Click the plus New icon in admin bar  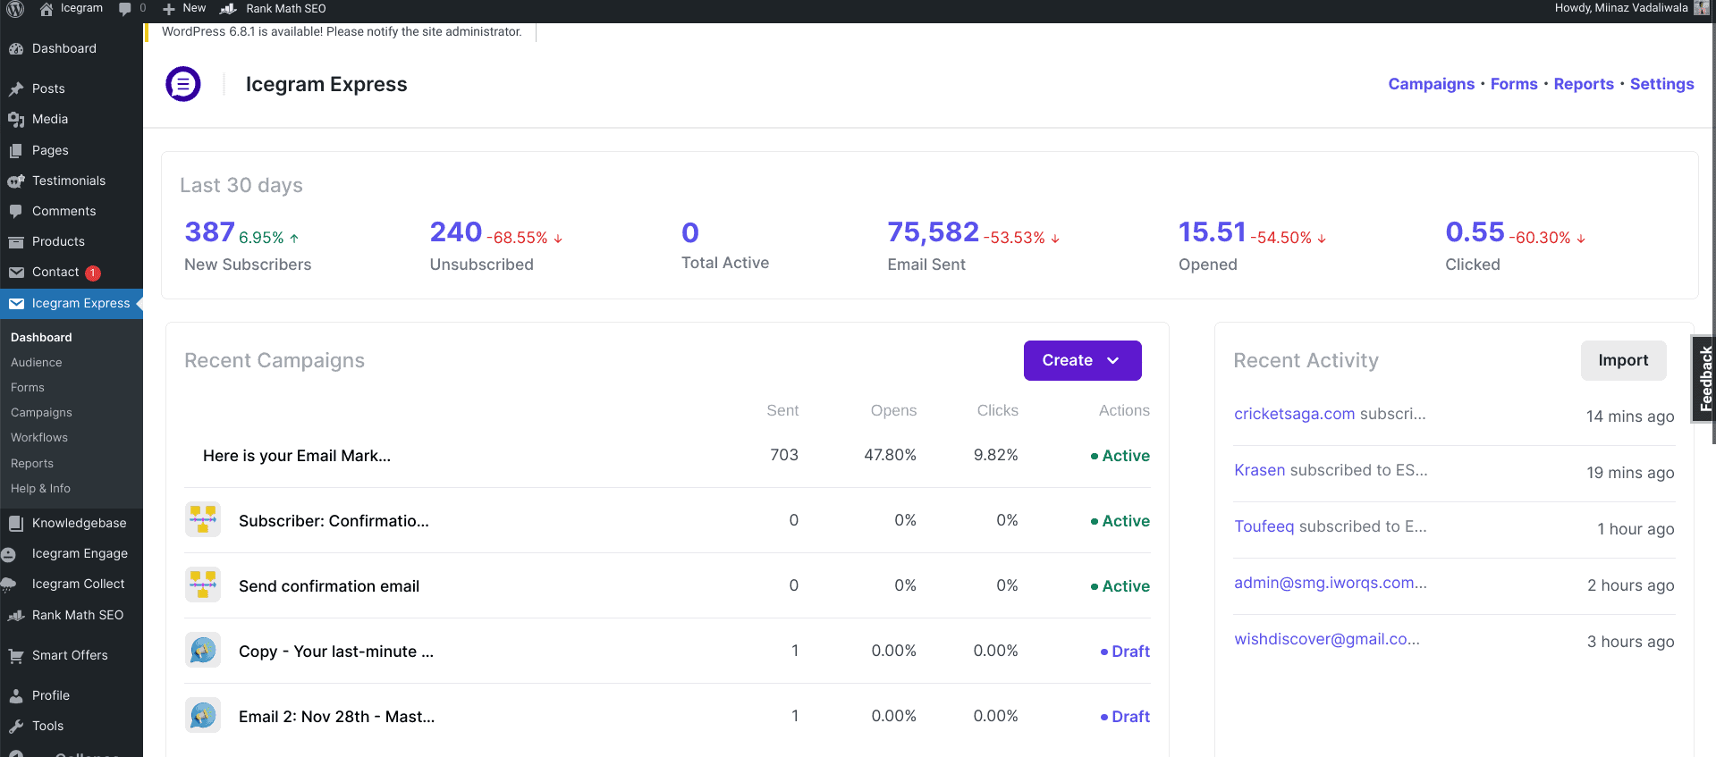coord(168,9)
